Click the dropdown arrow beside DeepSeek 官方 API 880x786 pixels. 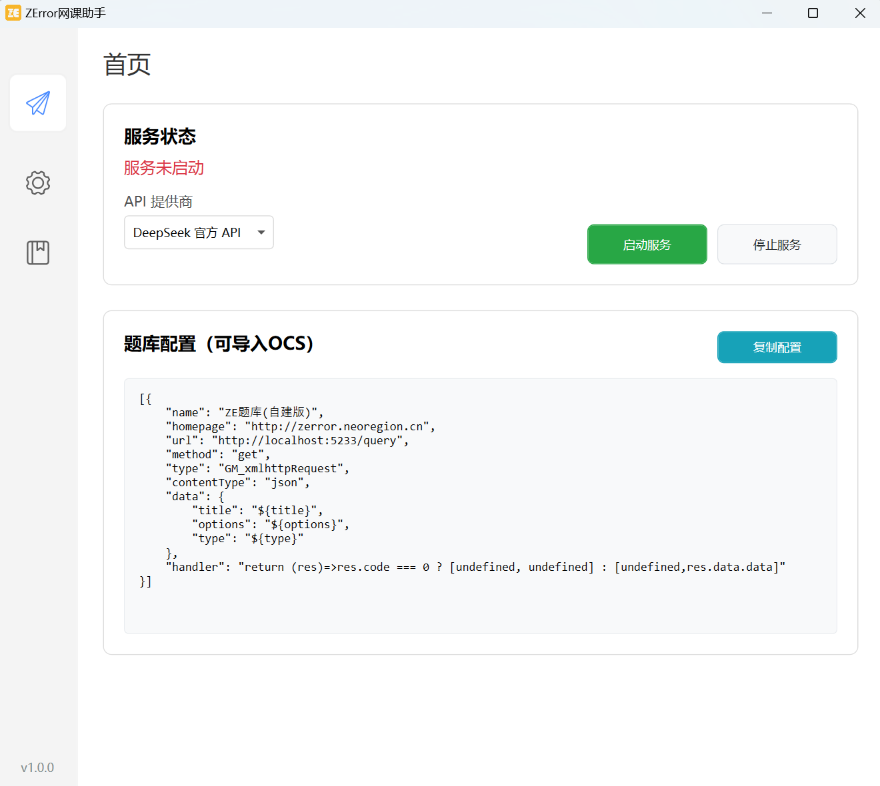click(x=261, y=232)
